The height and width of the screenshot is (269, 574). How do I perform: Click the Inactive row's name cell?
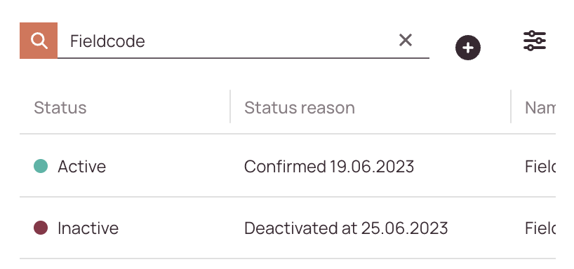[x=540, y=228]
